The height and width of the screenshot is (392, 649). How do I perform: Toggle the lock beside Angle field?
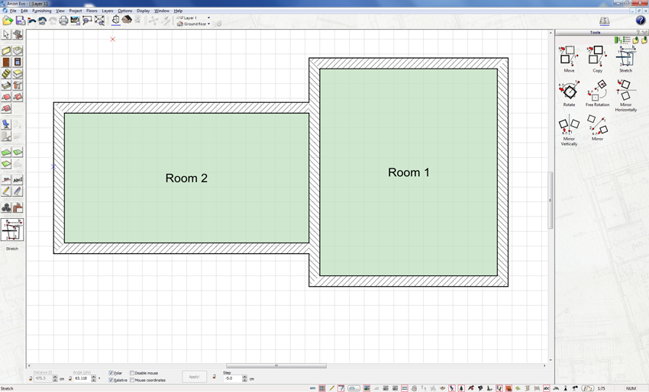pos(70,378)
